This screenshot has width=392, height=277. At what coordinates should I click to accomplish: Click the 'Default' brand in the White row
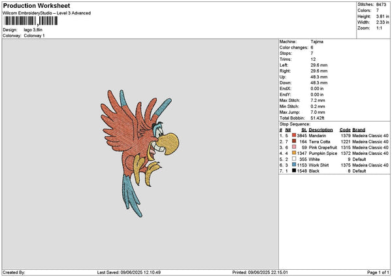[359, 159]
